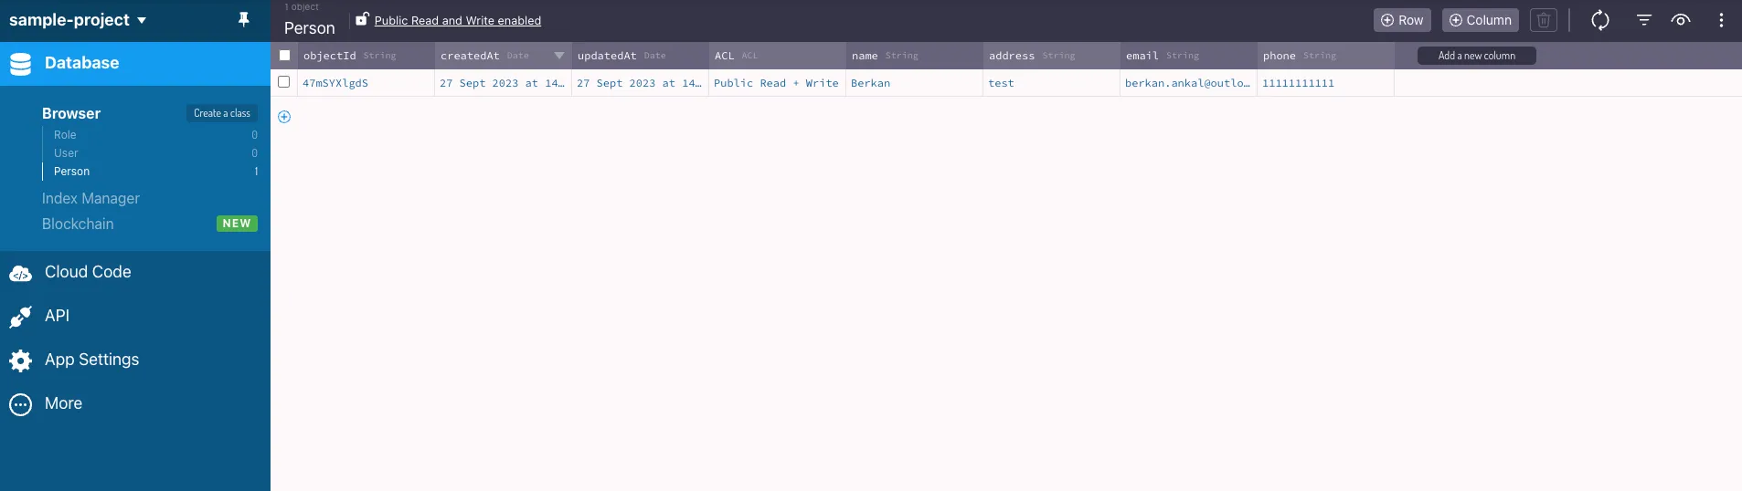Viewport: 1742px width, 491px height.
Task: Click the Public Read + Write cell
Action: point(777,83)
